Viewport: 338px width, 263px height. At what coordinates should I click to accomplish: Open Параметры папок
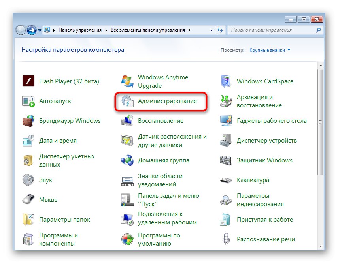[x=64, y=220]
